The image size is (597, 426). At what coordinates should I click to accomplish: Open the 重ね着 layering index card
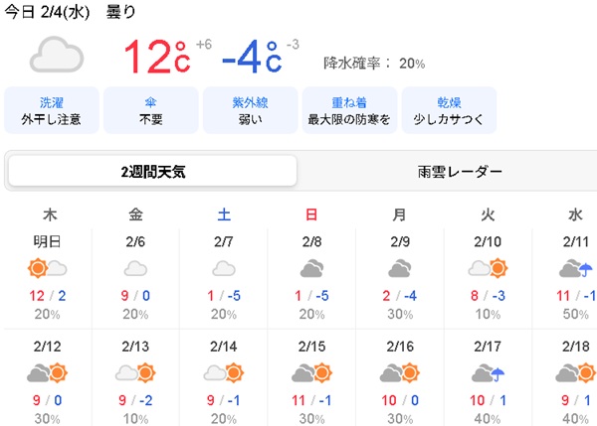tap(349, 110)
